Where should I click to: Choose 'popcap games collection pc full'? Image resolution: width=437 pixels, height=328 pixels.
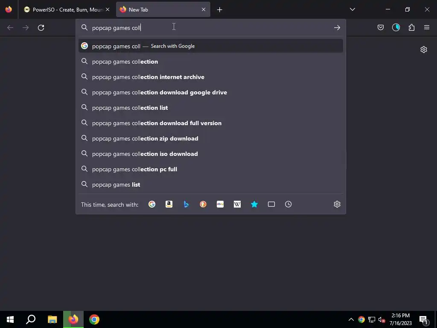[211, 169]
